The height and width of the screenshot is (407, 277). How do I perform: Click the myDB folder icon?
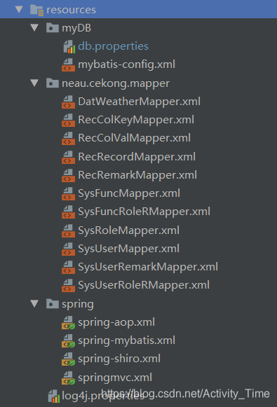click(x=52, y=27)
